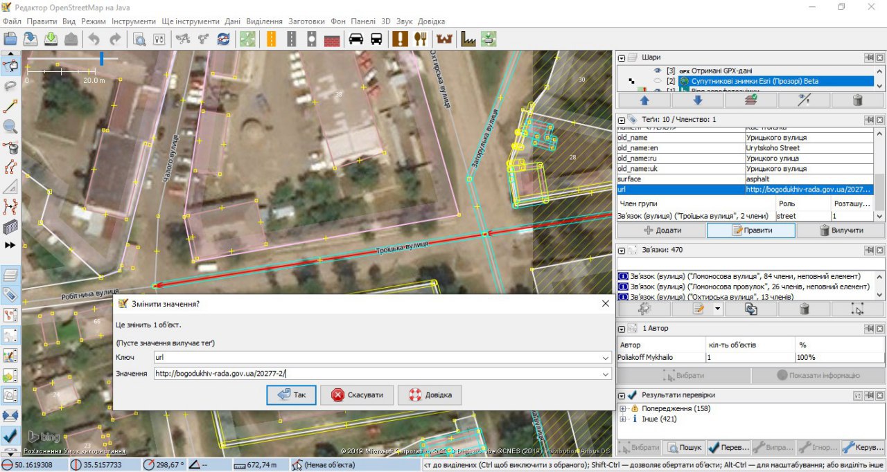This screenshot has height=472, width=887.
Task: Click the car preset icon
Action: tap(356, 39)
